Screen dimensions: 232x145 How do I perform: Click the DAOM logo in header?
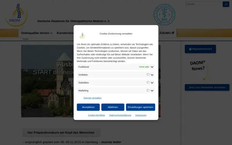[16, 15]
